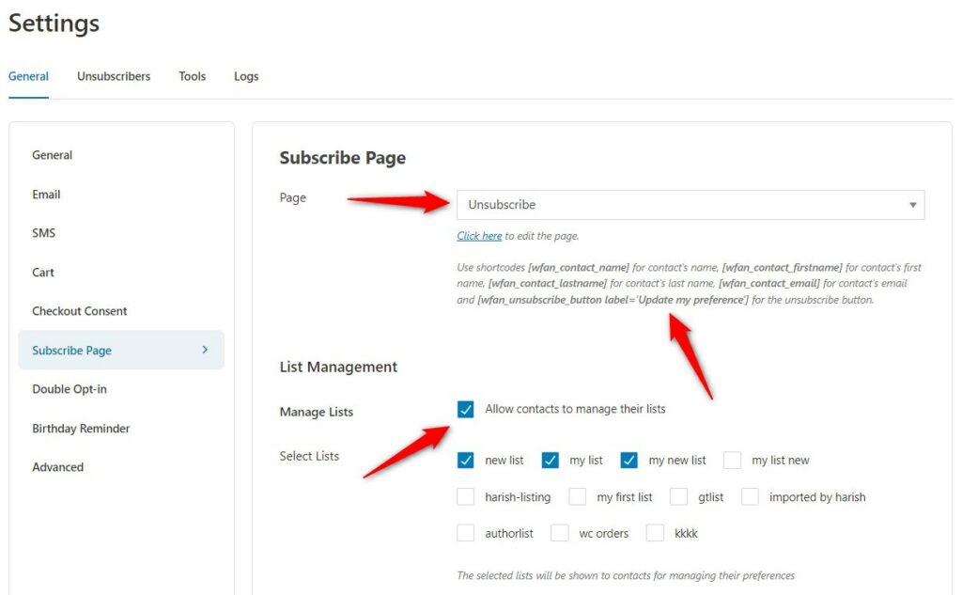The height and width of the screenshot is (595, 962).
Task: Uncheck the 'my new list' checkbox
Action: [628, 460]
